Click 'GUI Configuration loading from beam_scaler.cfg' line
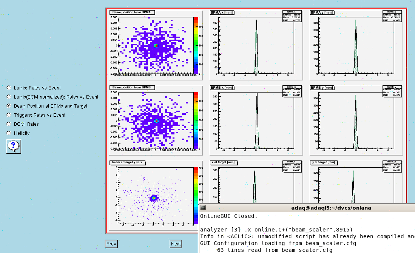Viewport: 415px width, 253px height. (278, 243)
